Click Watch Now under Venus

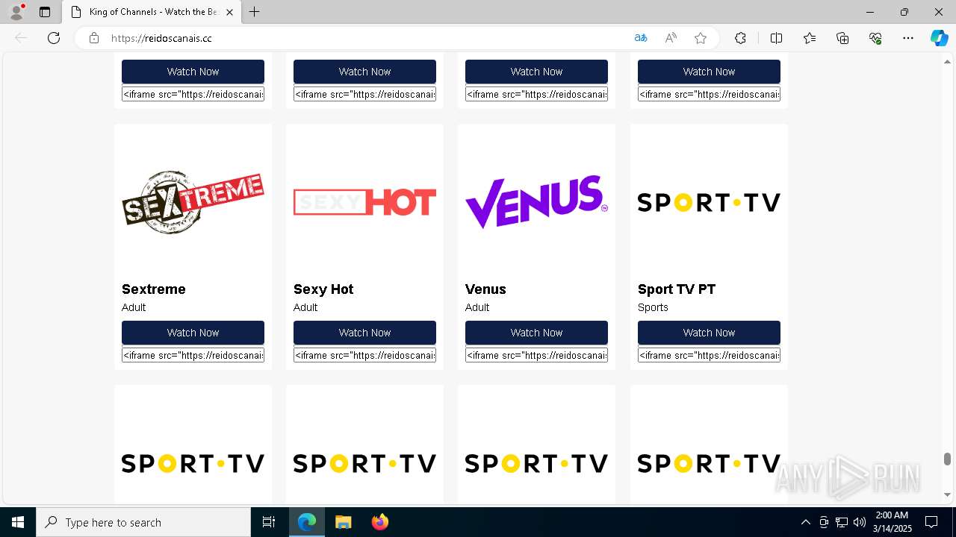[536, 333]
